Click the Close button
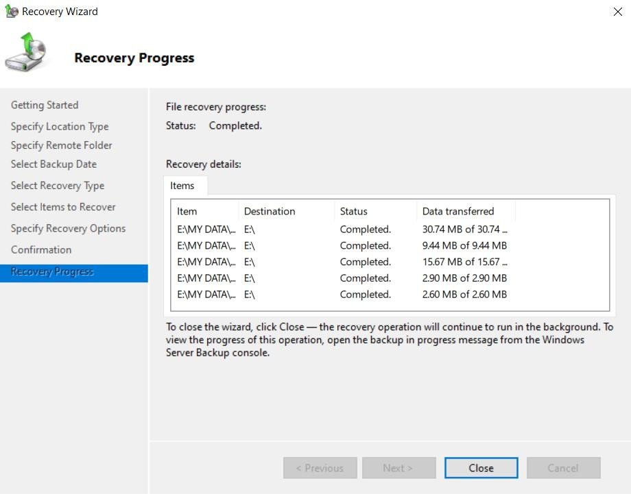The image size is (631, 494). (481, 468)
